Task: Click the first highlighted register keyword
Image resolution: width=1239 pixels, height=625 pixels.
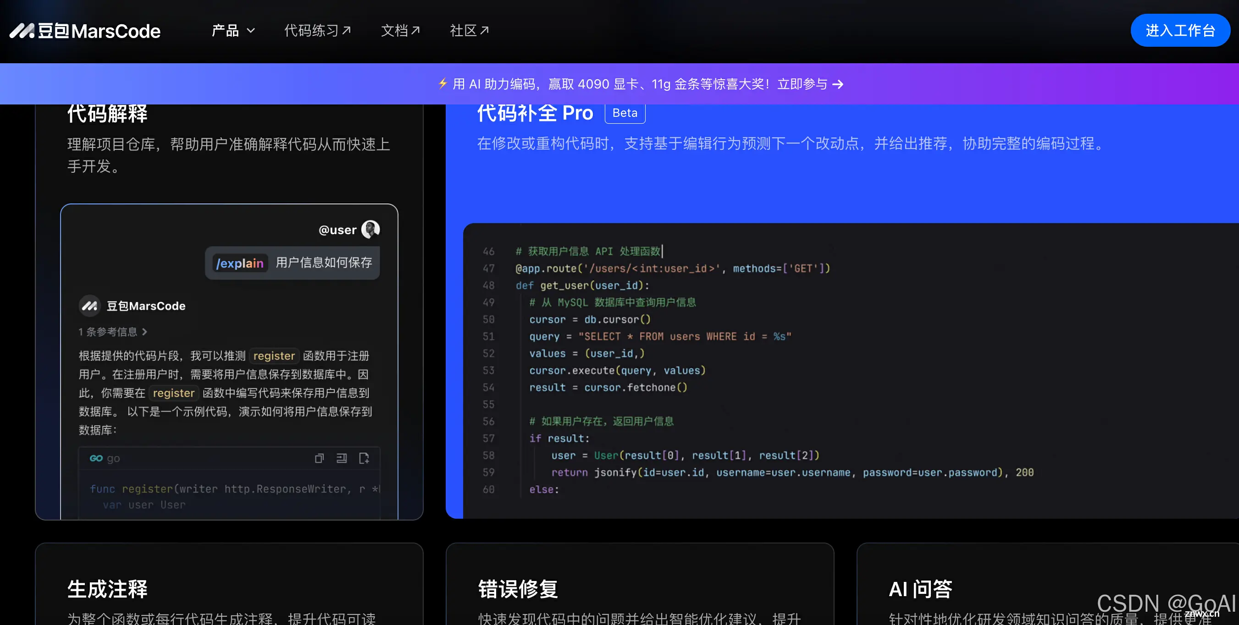Action: click(x=274, y=356)
